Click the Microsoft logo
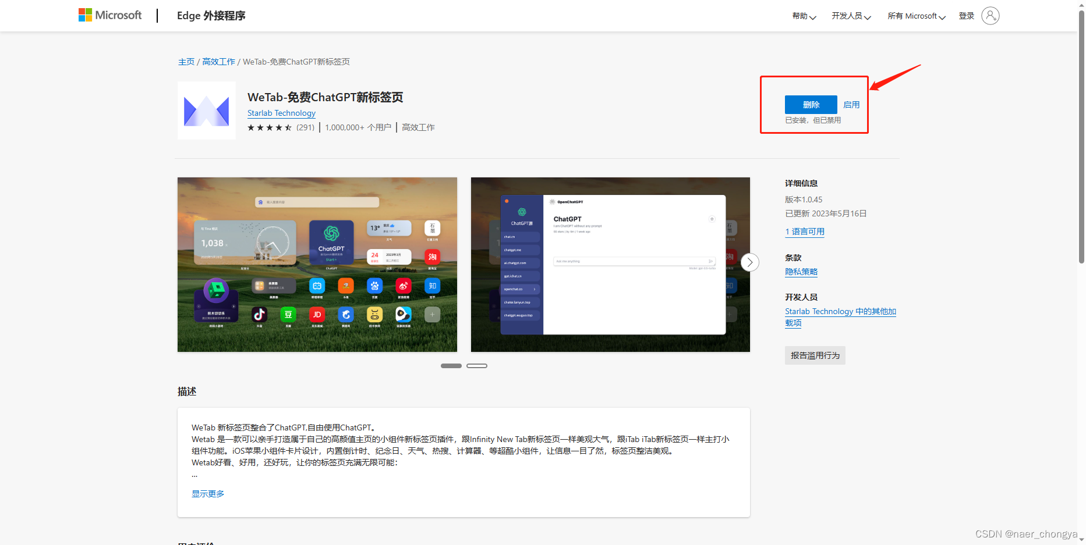 (x=110, y=15)
